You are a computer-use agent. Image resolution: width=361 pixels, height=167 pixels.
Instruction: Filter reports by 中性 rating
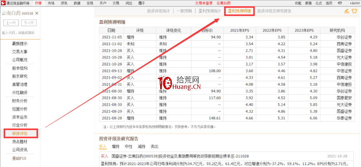pyautogui.click(x=128, y=147)
